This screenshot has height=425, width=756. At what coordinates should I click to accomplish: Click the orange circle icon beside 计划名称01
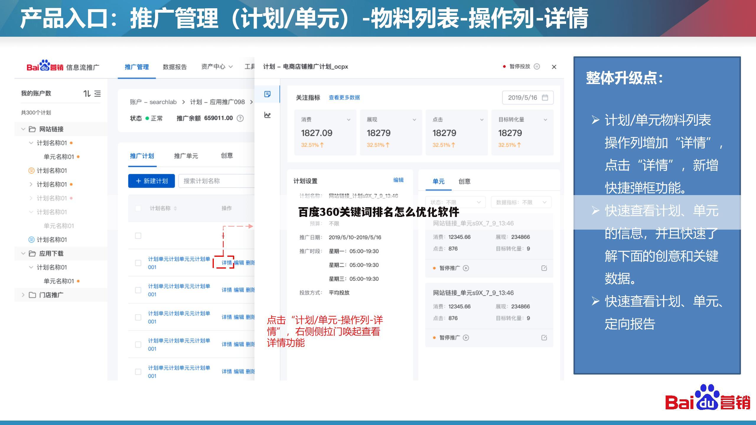click(31, 171)
